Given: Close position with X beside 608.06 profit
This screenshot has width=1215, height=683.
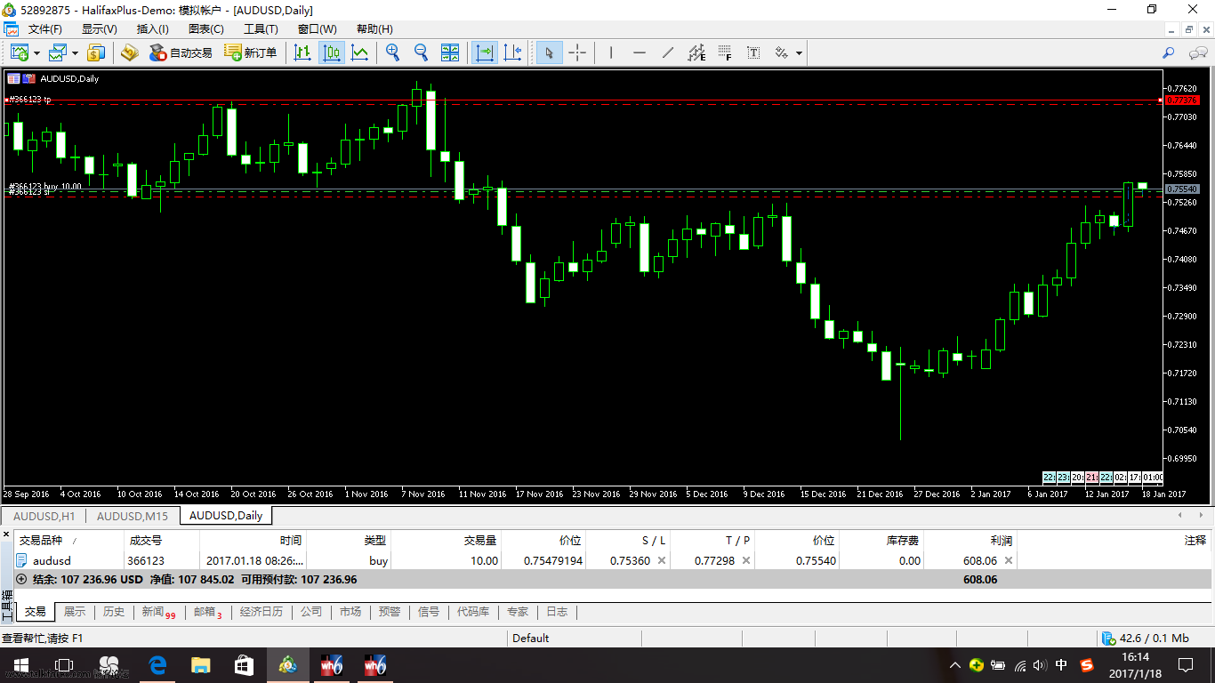Looking at the screenshot, I should click(1009, 561).
